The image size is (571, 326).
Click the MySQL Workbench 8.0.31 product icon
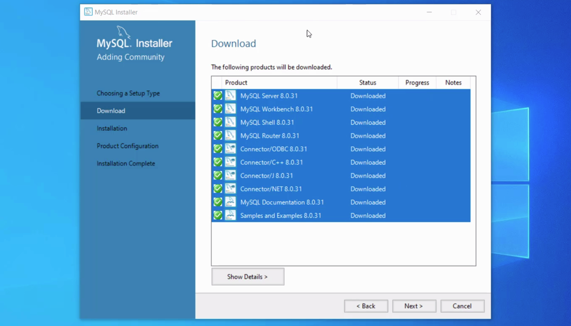230,109
